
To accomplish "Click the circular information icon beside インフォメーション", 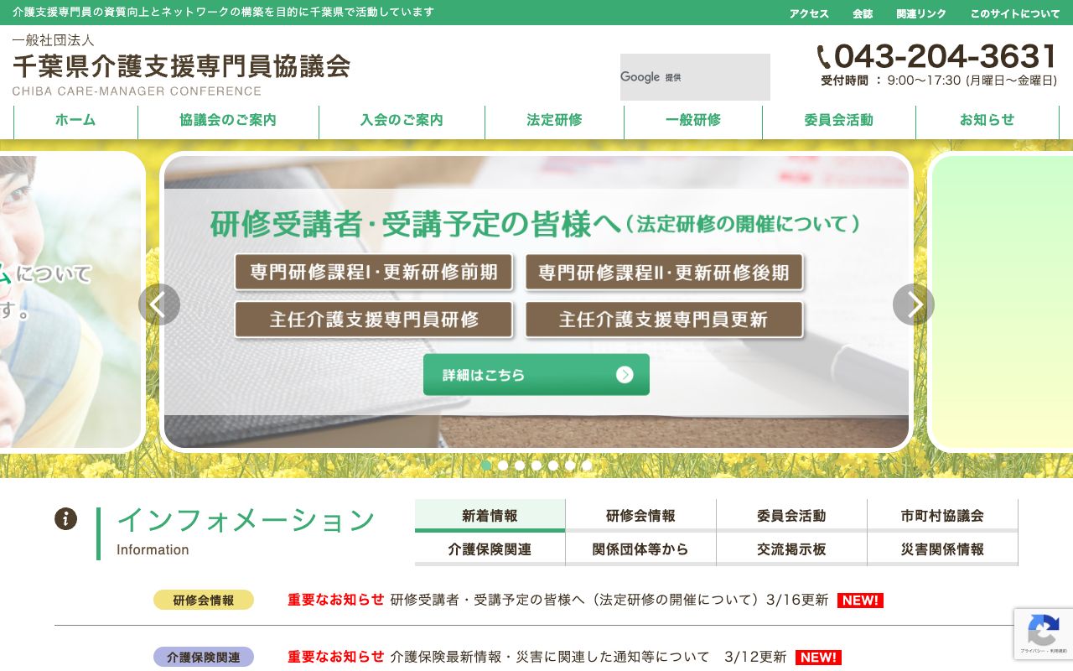I will point(65,519).
